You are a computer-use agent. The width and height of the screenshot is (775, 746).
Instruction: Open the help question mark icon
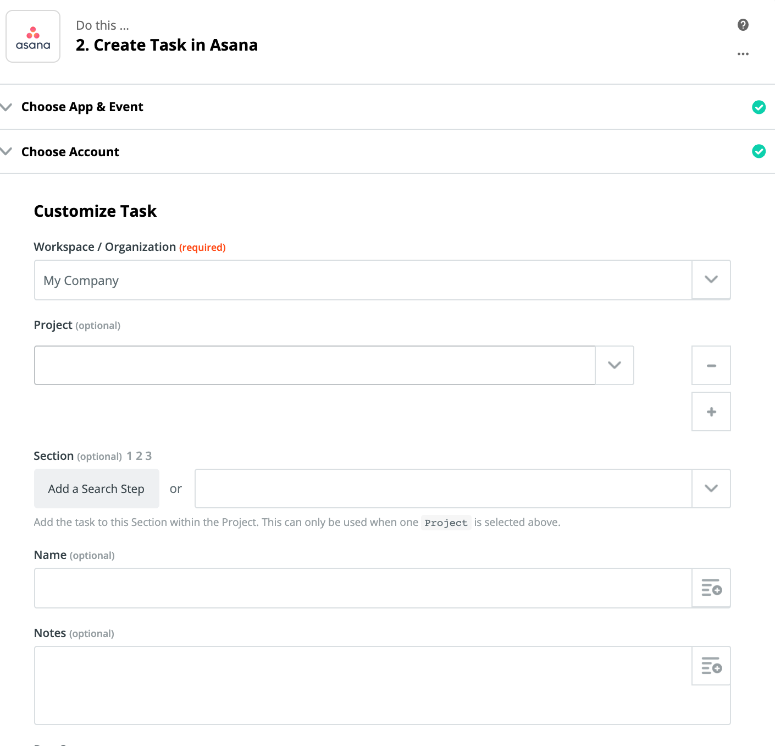pyautogui.click(x=743, y=25)
